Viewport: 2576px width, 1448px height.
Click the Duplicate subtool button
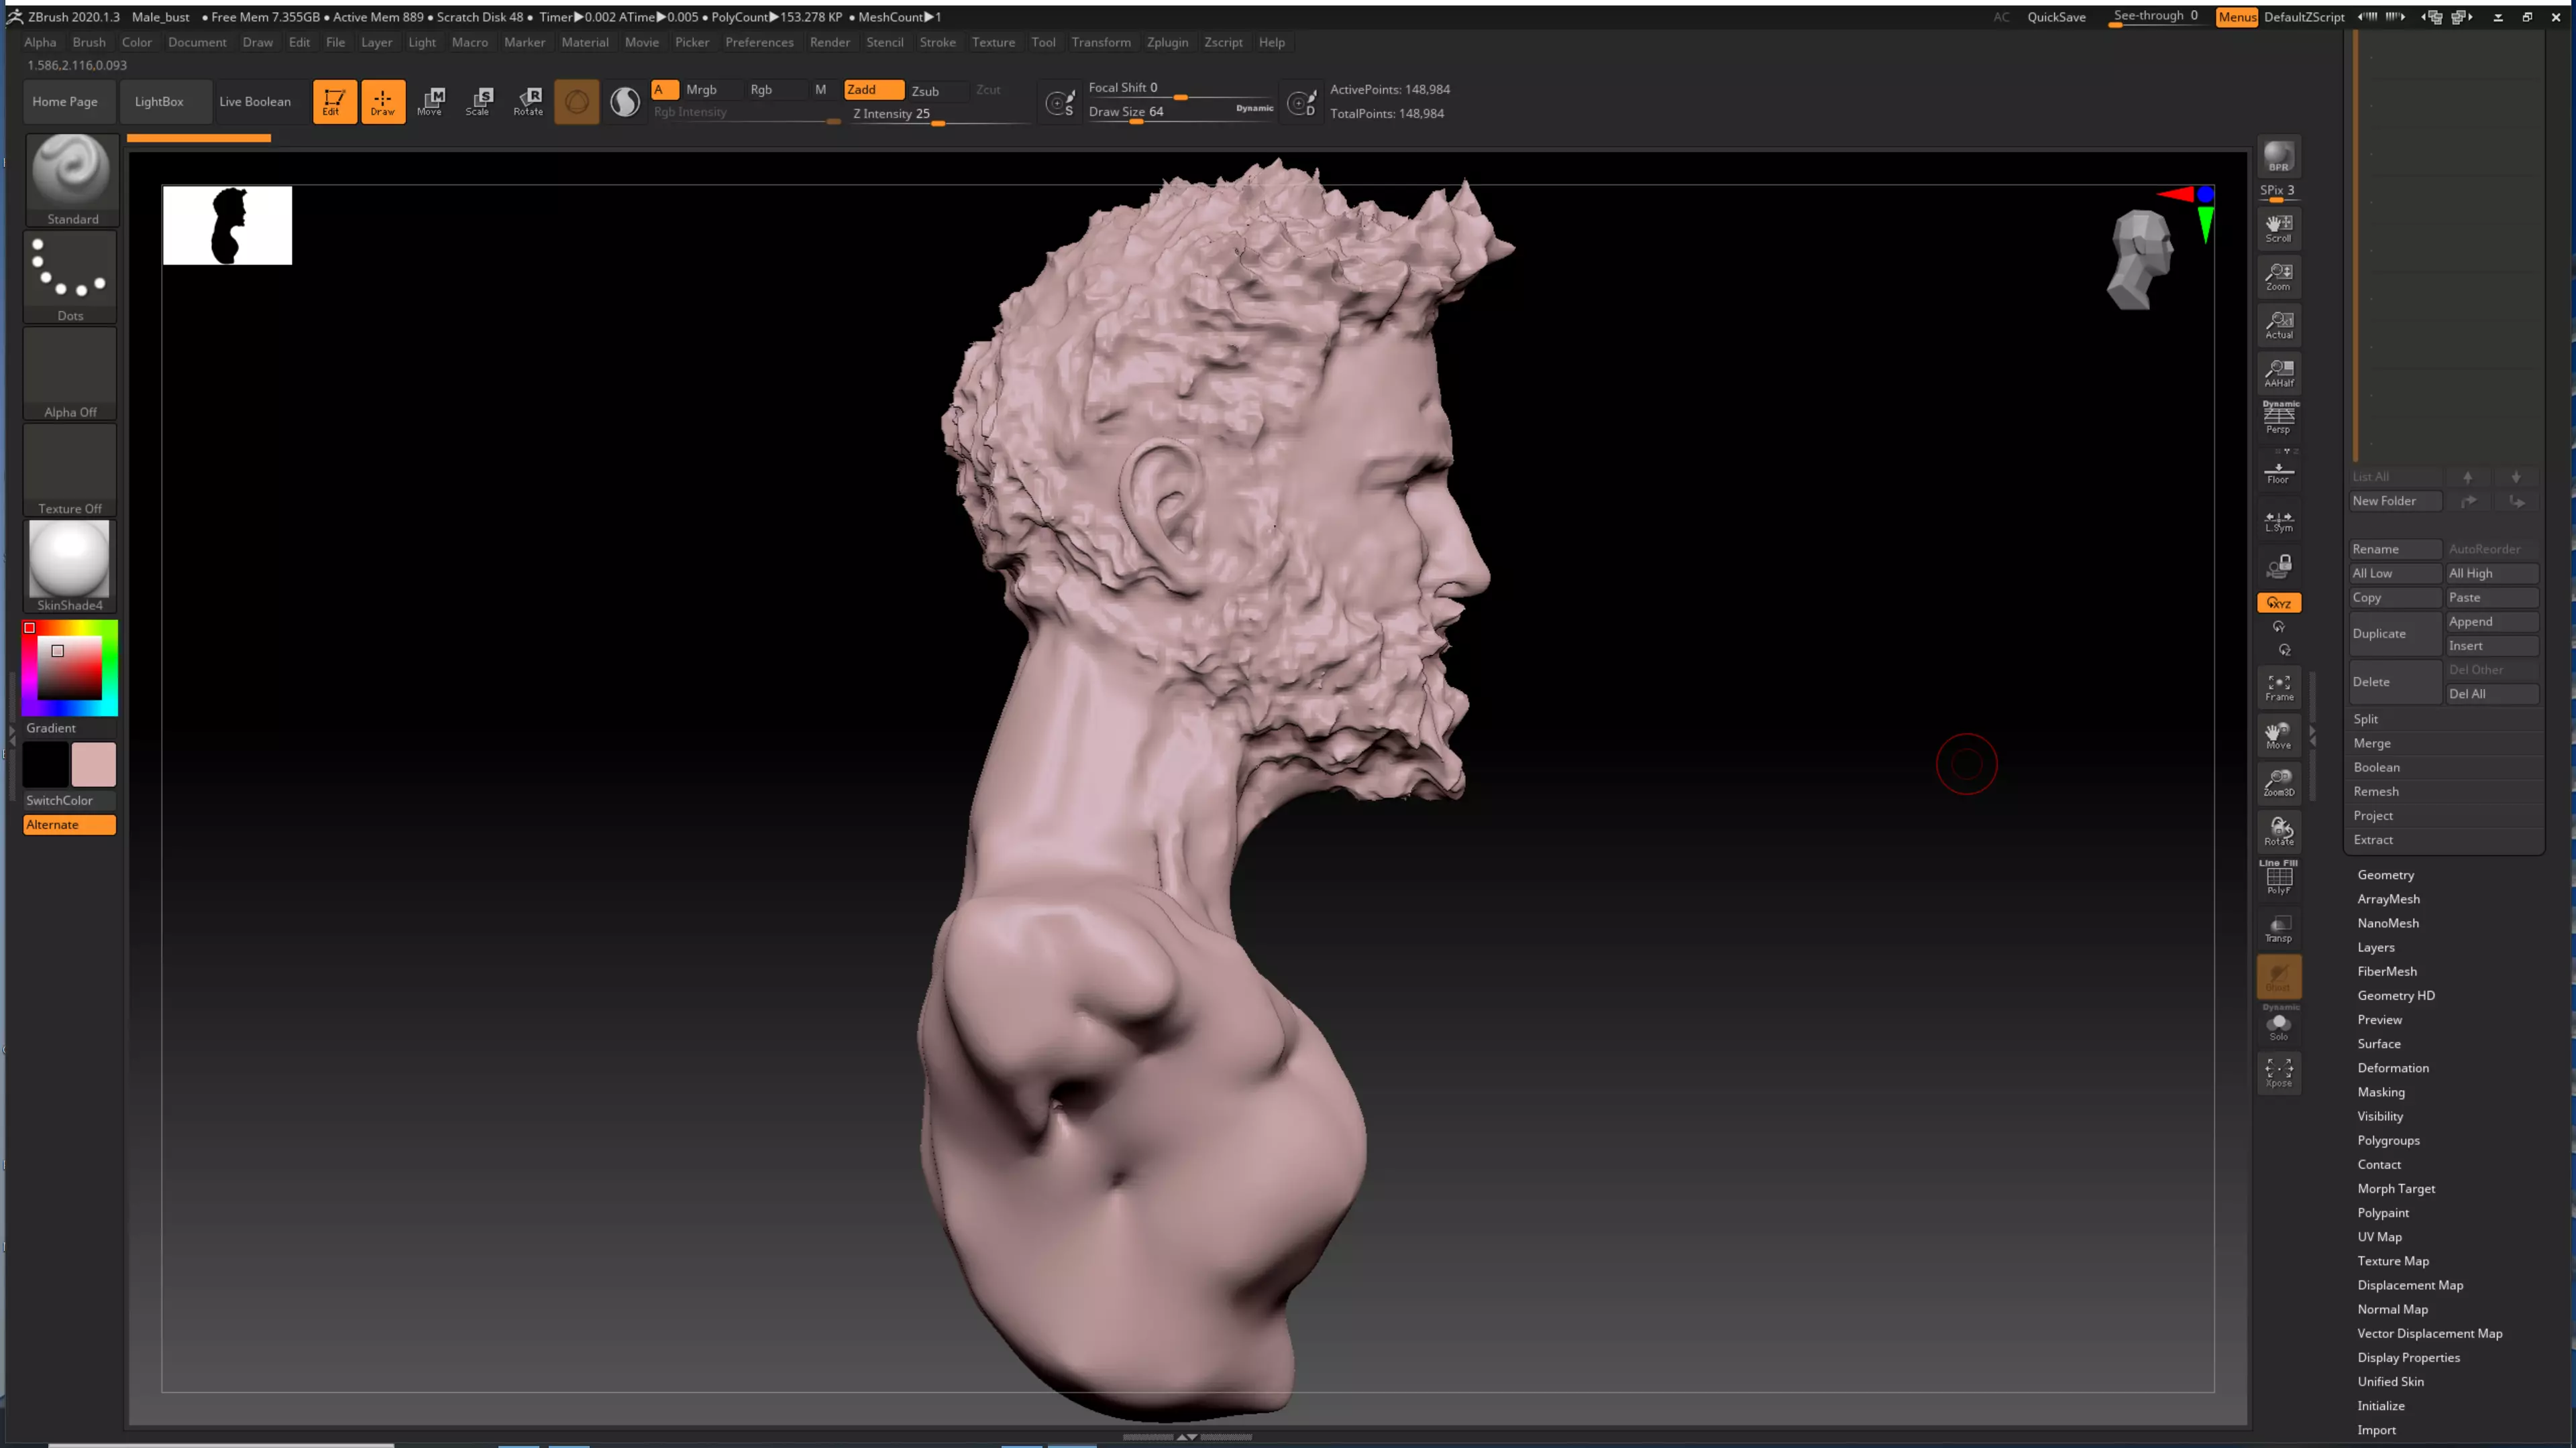[x=2395, y=633]
